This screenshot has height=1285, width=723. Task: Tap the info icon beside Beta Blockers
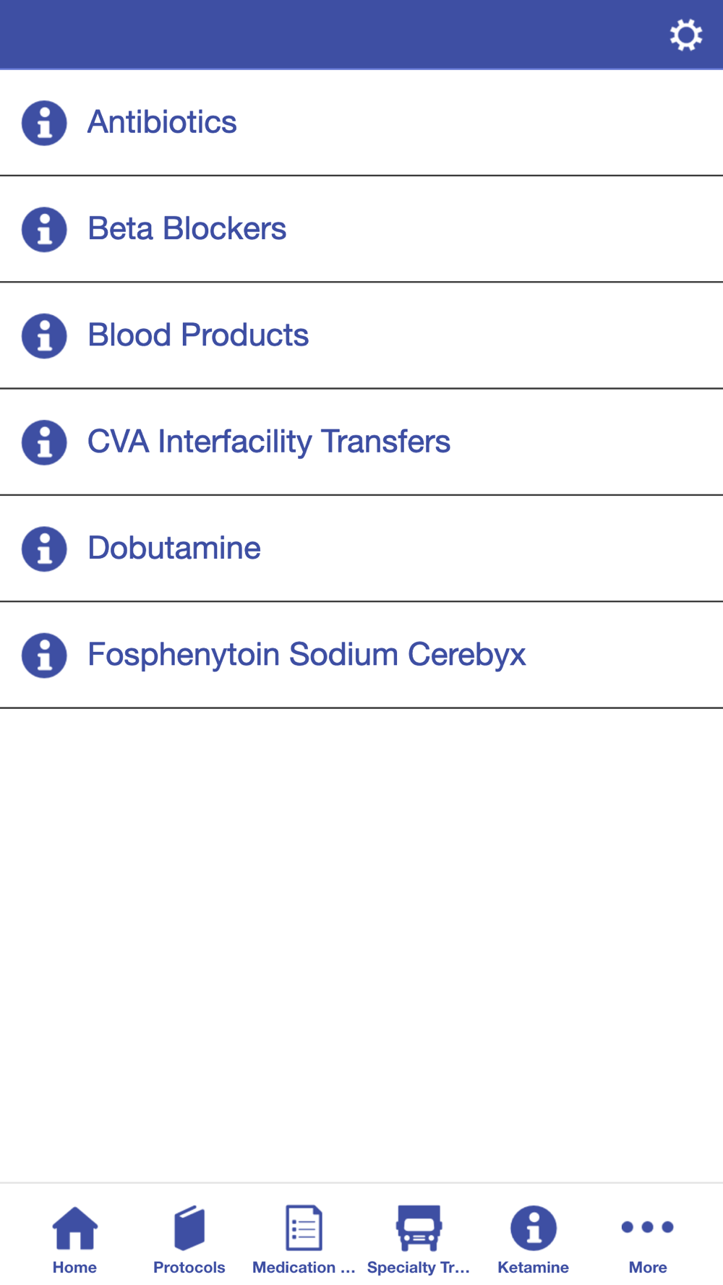point(44,229)
